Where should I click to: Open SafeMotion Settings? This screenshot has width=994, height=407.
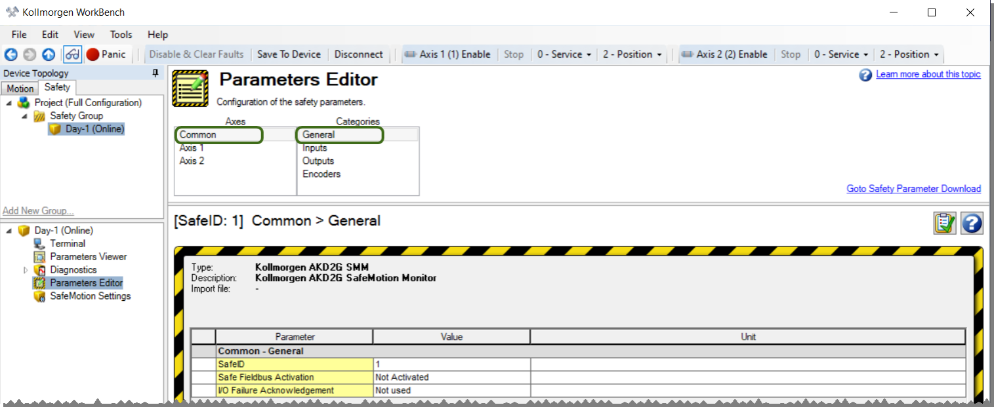[91, 296]
